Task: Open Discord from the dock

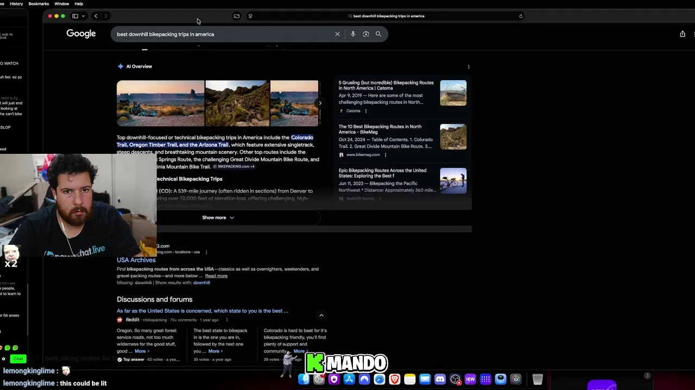Action: click(x=440, y=379)
